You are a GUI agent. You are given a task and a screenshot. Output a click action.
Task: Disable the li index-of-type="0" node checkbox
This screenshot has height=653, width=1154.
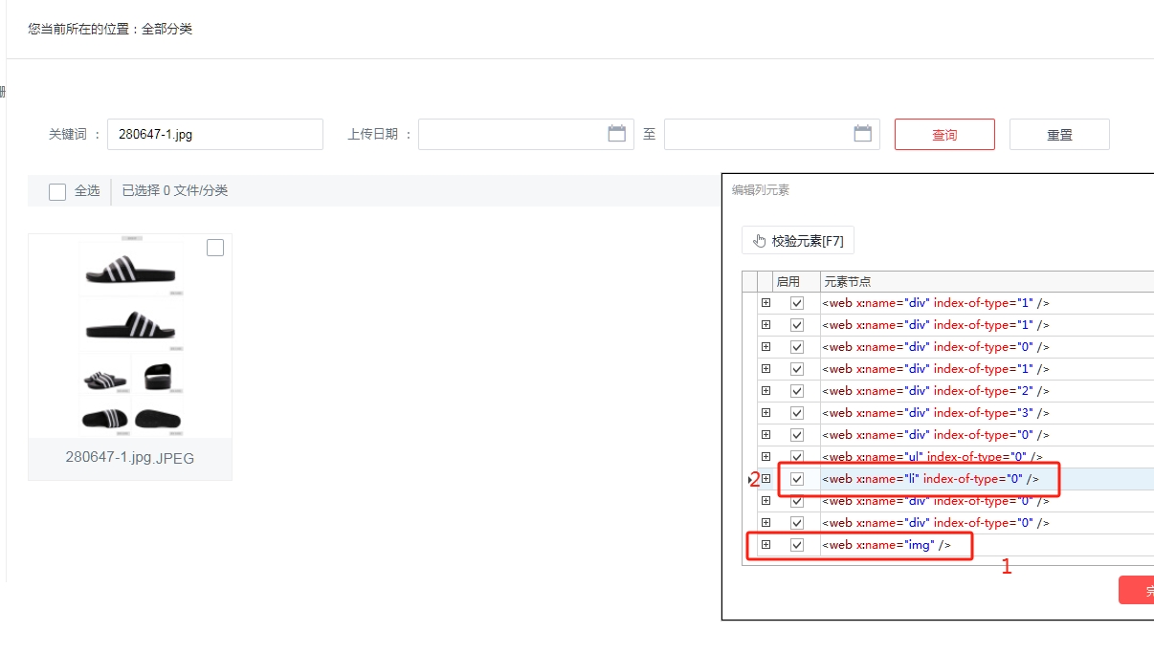point(797,479)
